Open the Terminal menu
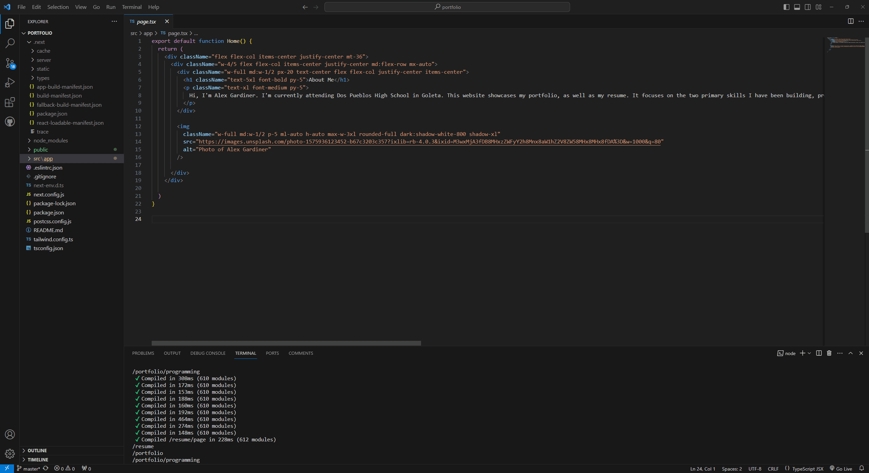The image size is (869, 473). [132, 7]
